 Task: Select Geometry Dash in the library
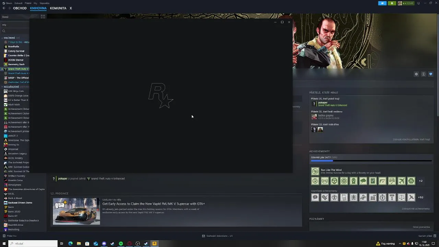[16, 64]
